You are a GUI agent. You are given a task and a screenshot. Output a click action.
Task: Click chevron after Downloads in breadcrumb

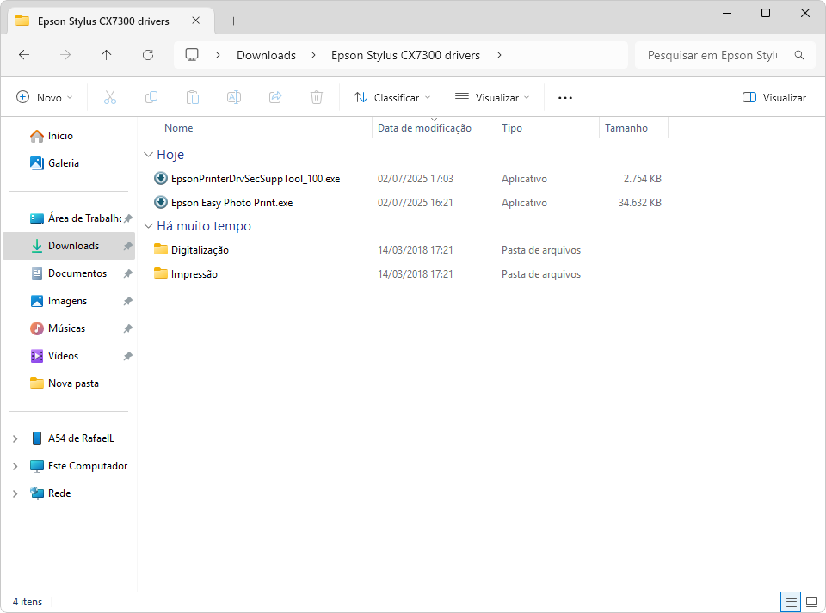coord(313,55)
